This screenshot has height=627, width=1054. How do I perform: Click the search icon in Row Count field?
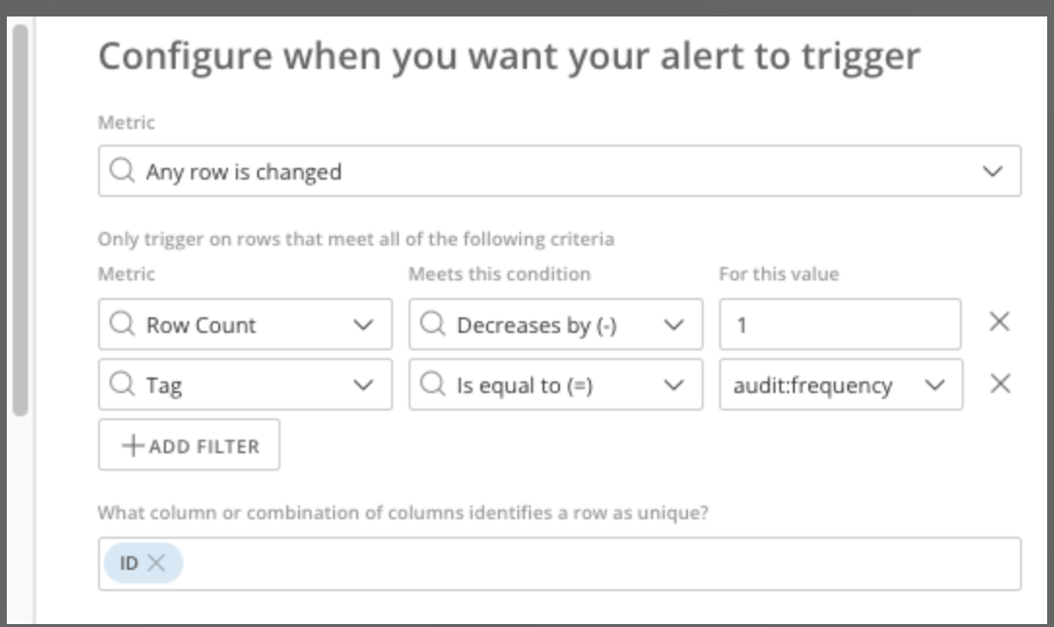tap(122, 324)
